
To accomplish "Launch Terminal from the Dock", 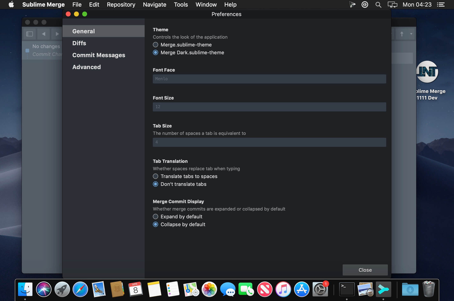I will coord(347,289).
